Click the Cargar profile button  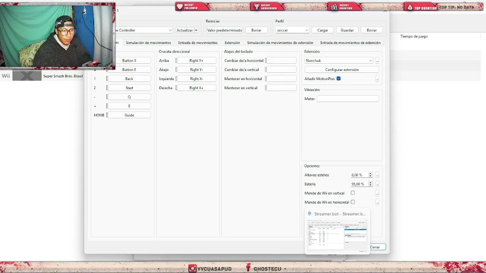323,30
